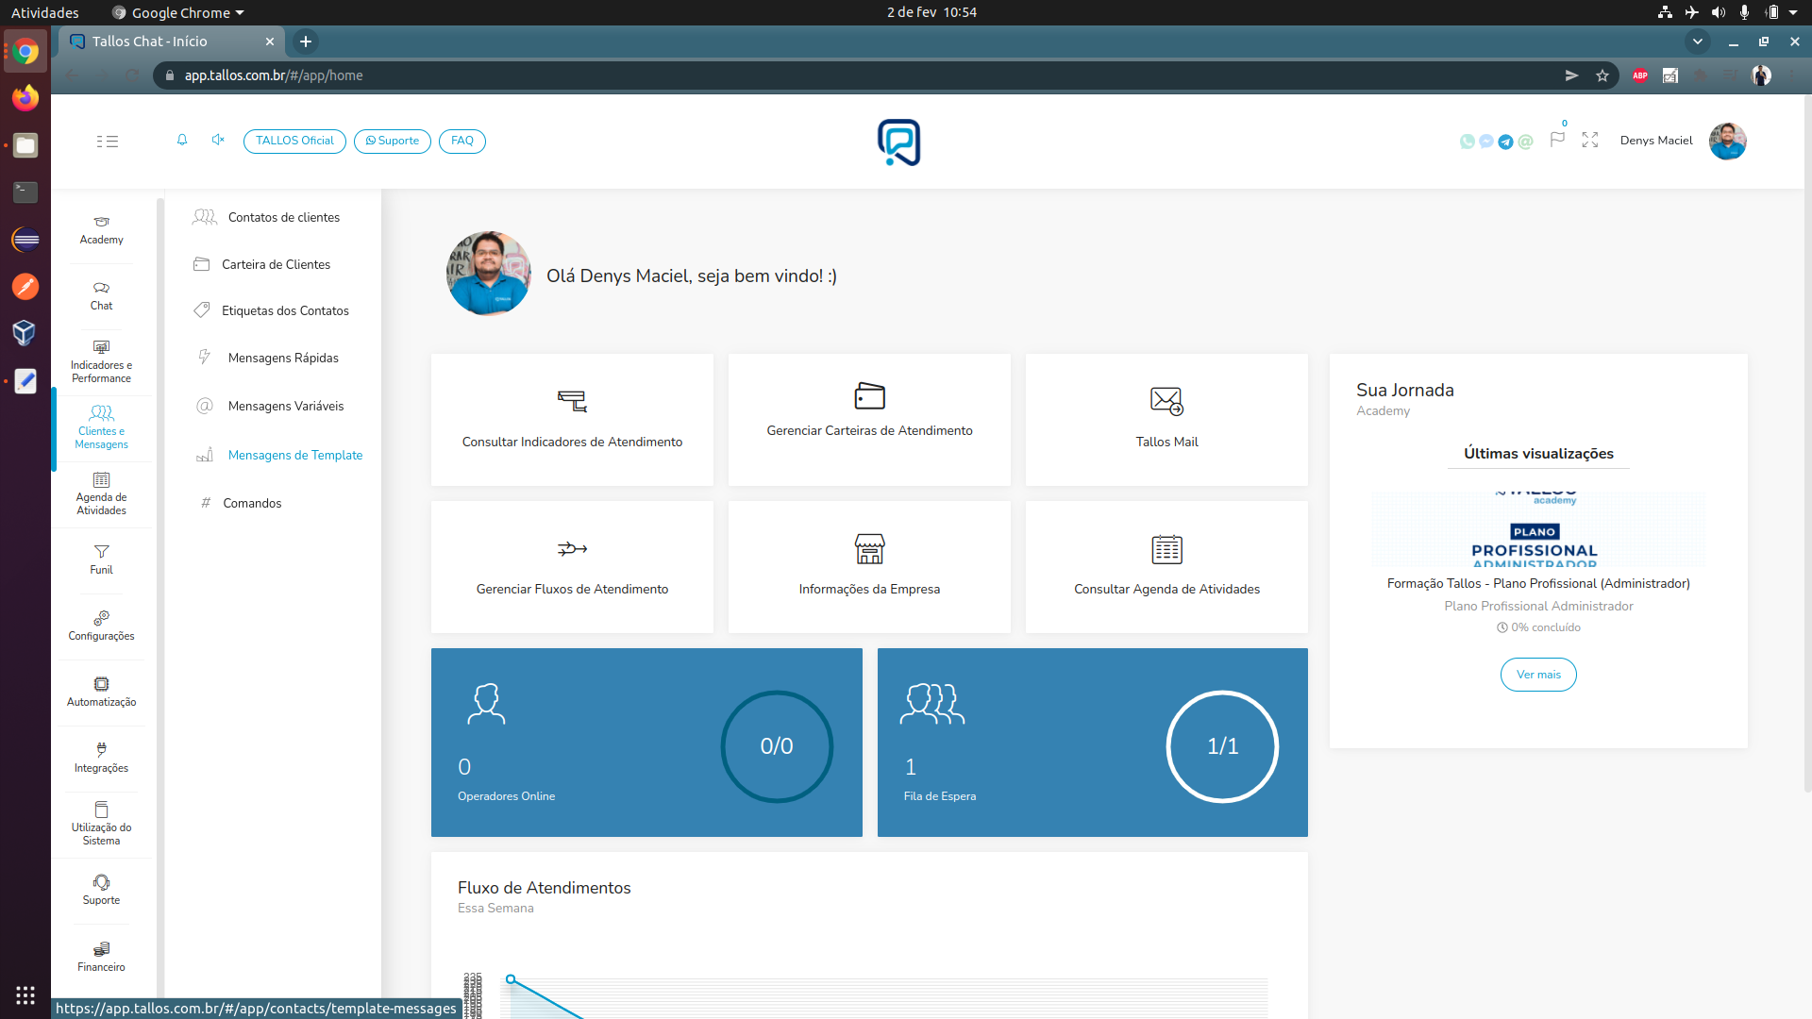The width and height of the screenshot is (1812, 1019).
Task: Open Informações da Empresa card
Action: (869, 567)
